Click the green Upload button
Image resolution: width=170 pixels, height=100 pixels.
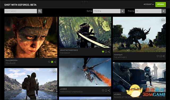click(160, 4)
